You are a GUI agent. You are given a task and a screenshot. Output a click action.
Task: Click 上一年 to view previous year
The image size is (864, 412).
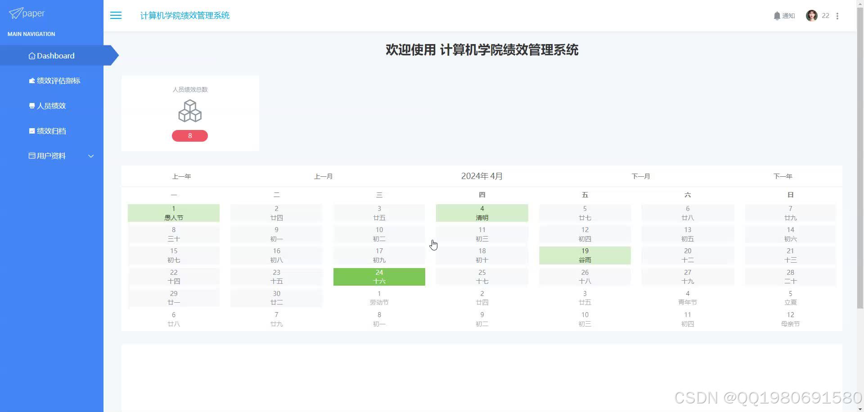(x=181, y=176)
